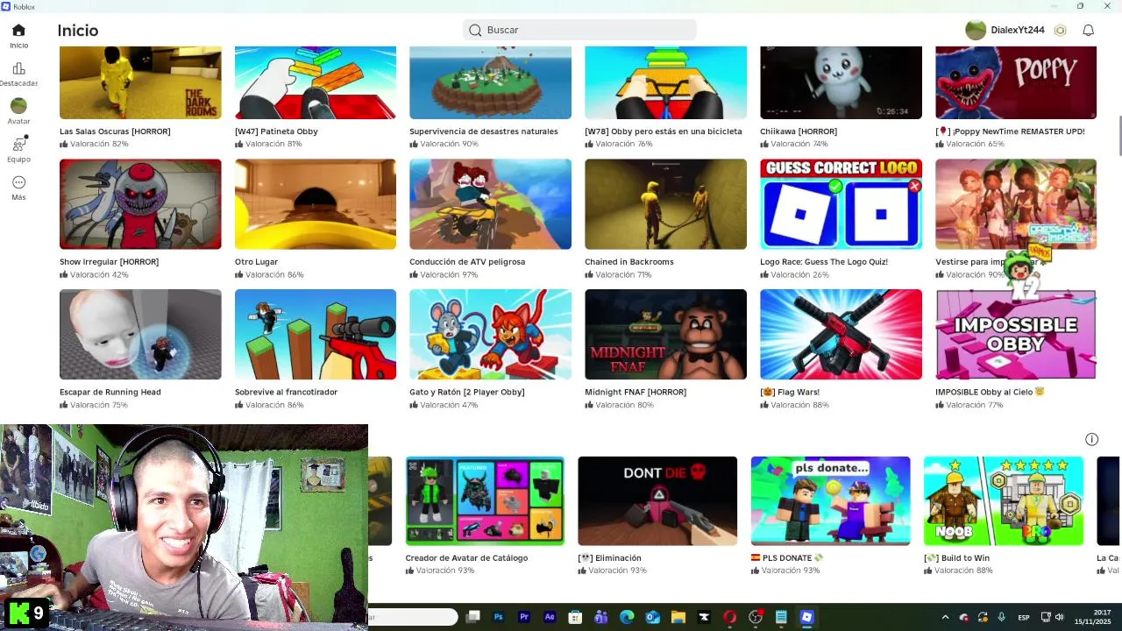Expand hidden system tray icons

945,617
